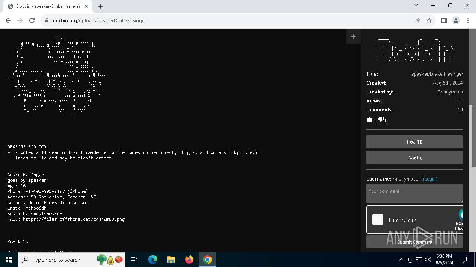This screenshot has height=267, width=476.
Task: Show hidden system tray icons
Action: pos(401,260)
